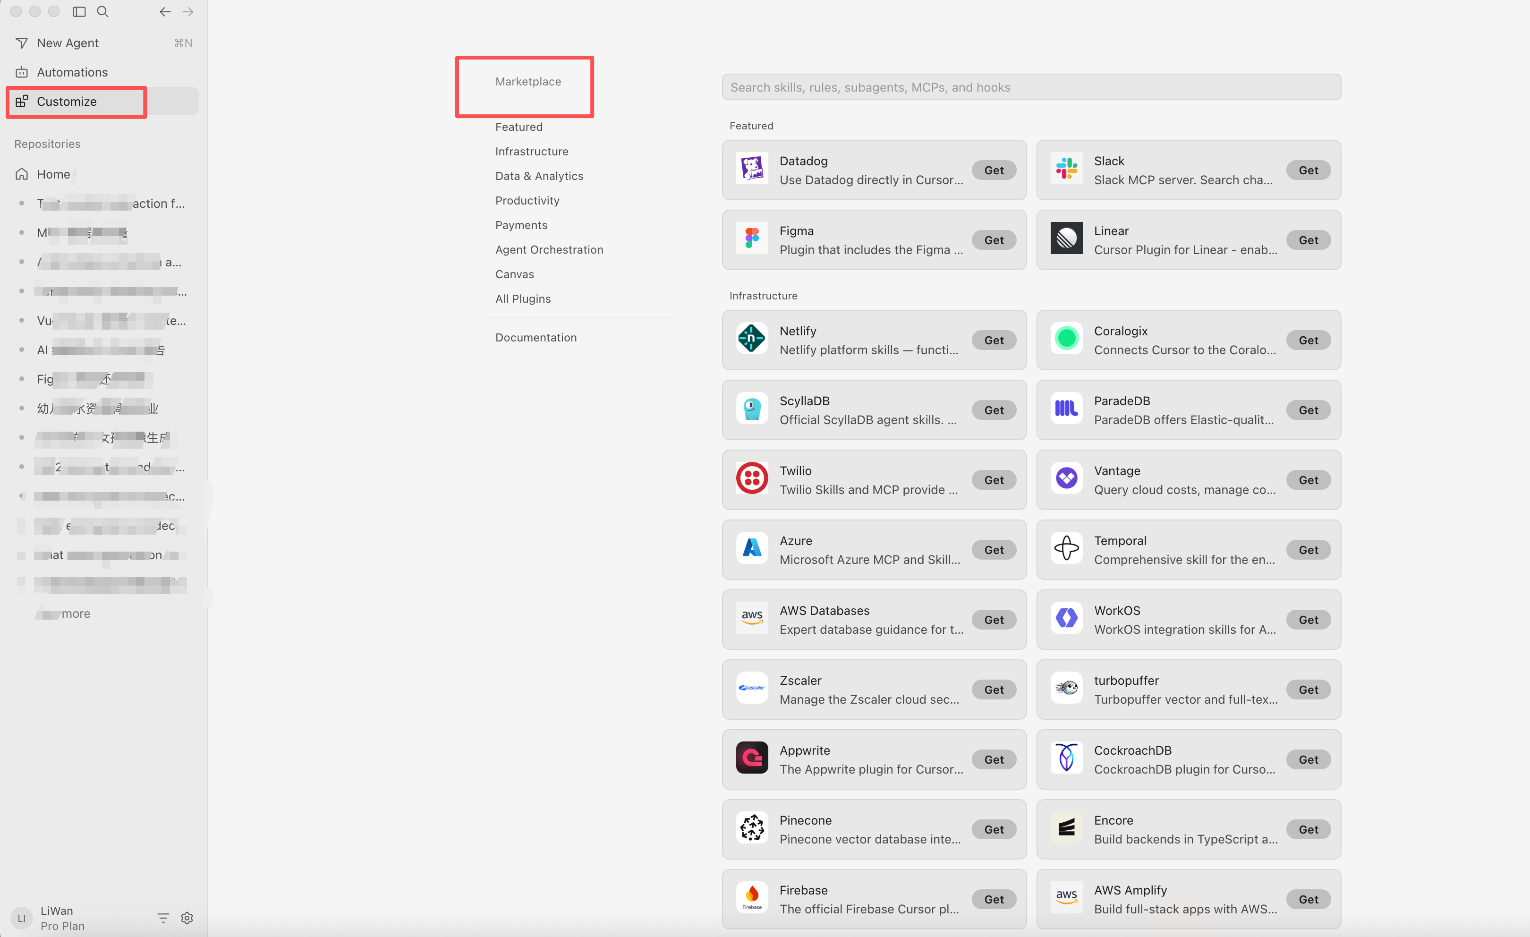Click the Coralogix green logo

[x=1066, y=340]
